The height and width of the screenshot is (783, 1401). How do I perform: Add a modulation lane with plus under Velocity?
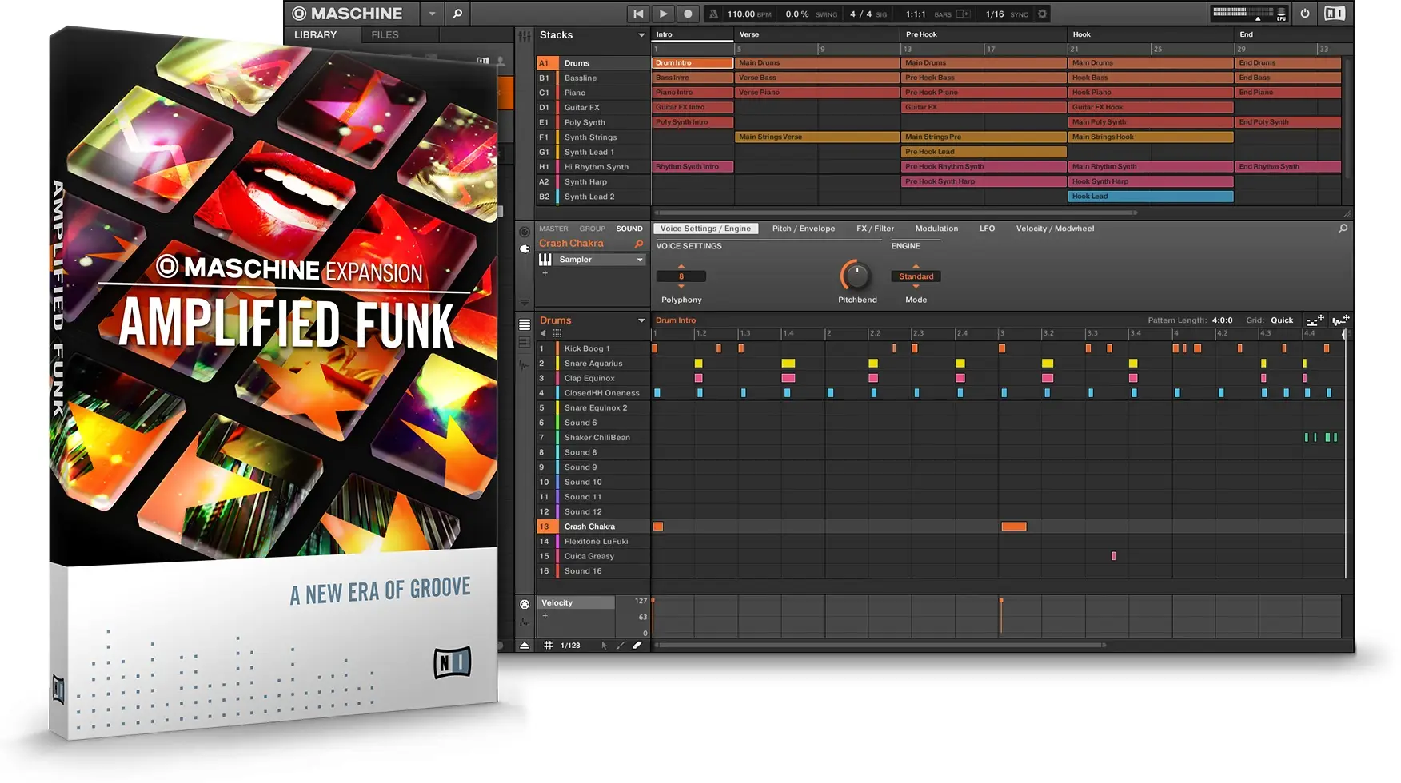point(545,616)
